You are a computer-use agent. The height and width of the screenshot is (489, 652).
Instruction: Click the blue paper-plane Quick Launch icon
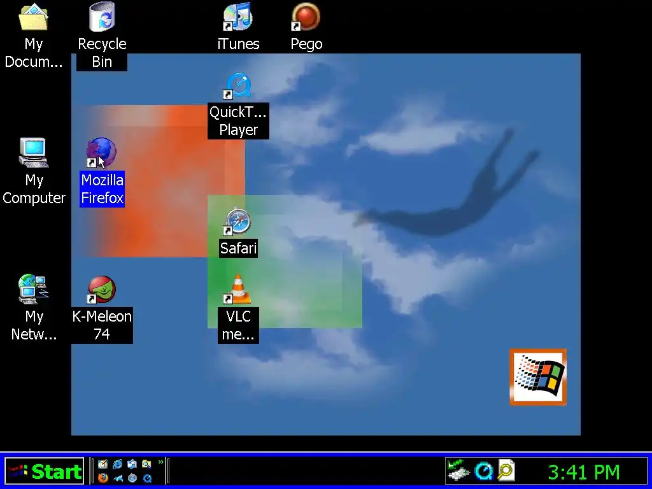tap(118, 478)
